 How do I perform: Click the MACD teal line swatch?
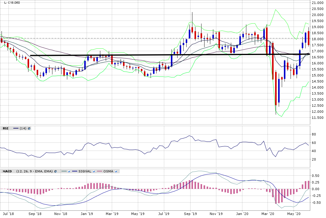(64, 171)
